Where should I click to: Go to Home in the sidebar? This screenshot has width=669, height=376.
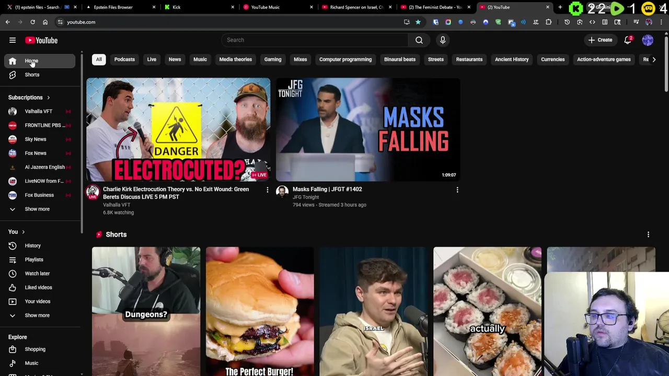[40, 61]
